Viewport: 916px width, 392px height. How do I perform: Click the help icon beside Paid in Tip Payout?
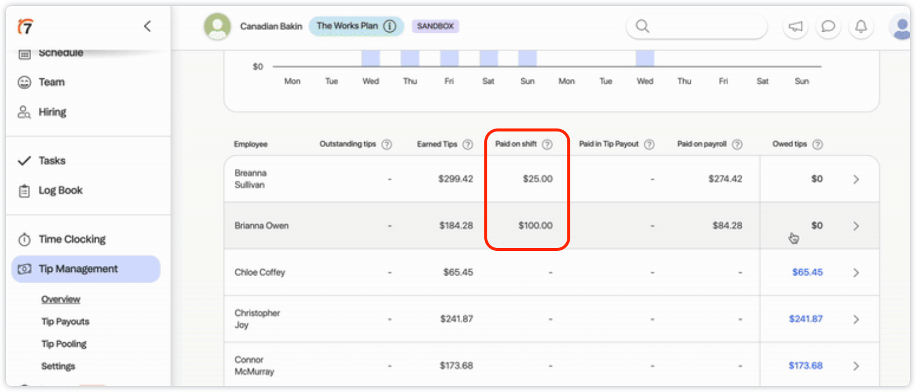point(649,145)
